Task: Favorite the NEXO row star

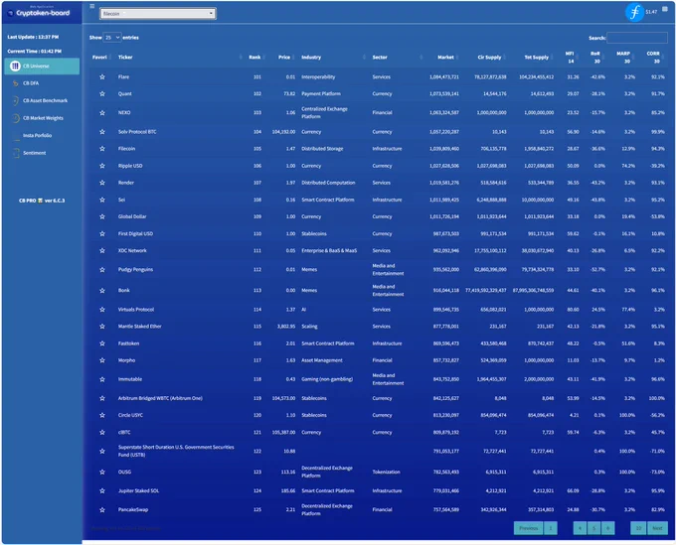Action: (x=102, y=112)
